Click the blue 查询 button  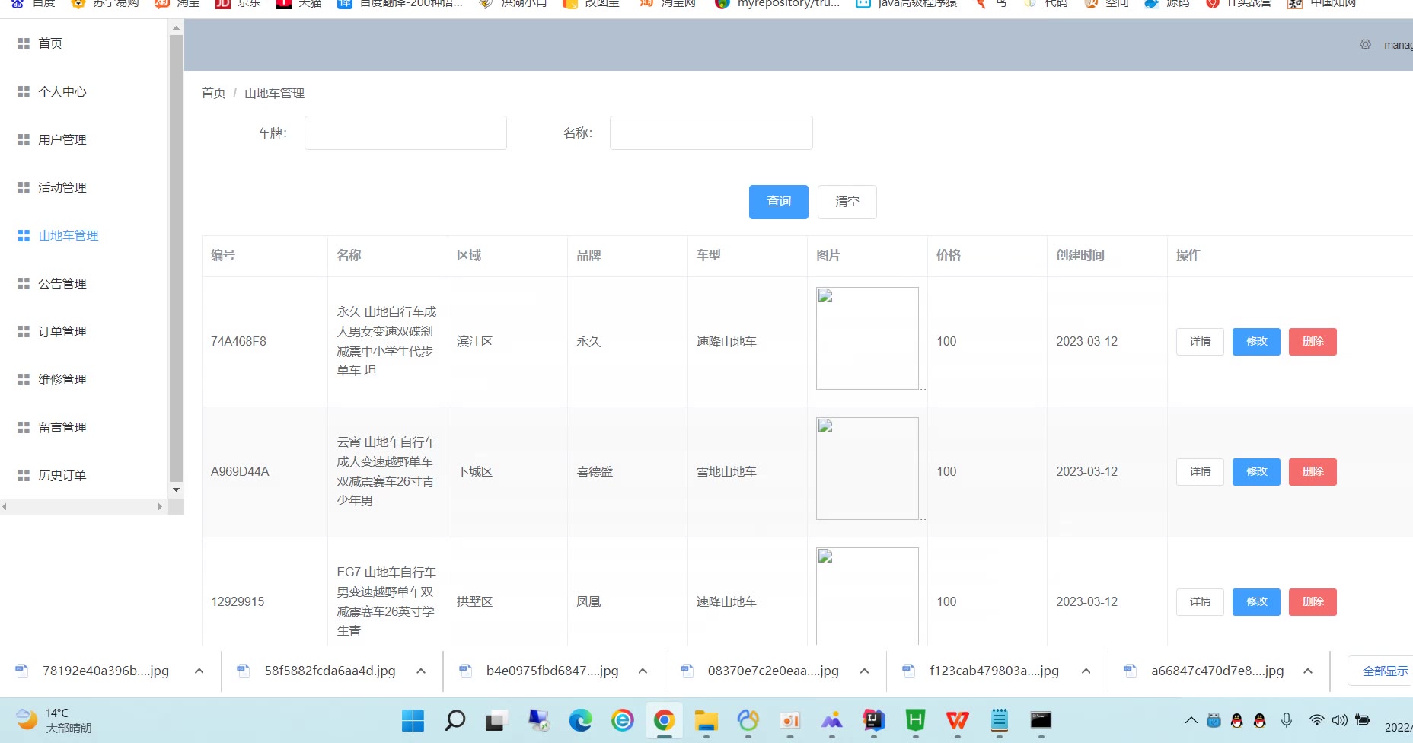[x=778, y=202]
